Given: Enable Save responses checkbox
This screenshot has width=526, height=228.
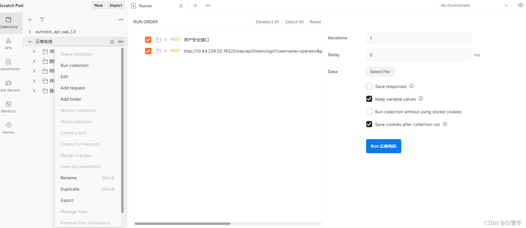Looking at the screenshot, I should 369,86.
